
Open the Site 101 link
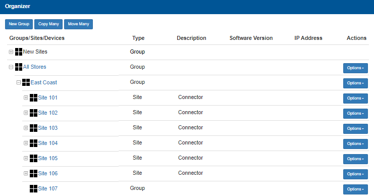[48, 97]
